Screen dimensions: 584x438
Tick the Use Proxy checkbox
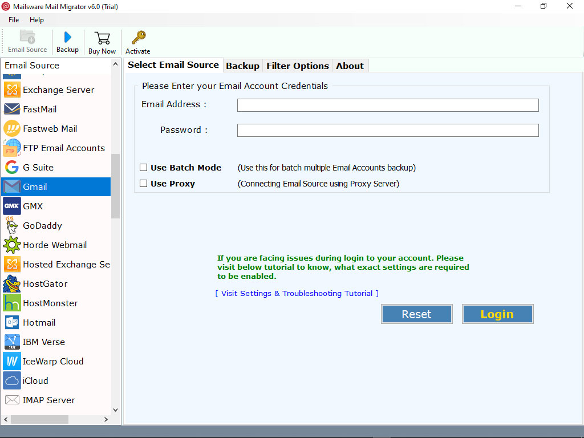143,183
